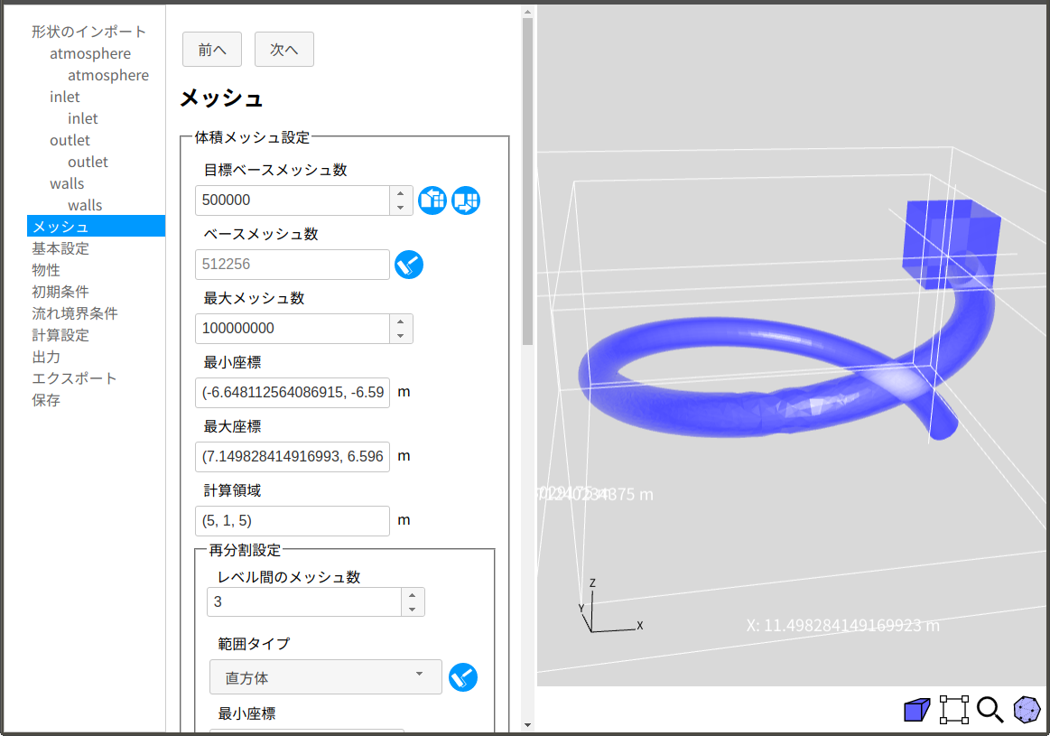Decrease 最大メッシュ数 with down arrow
1050x736 pixels.
(x=401, y=336)
